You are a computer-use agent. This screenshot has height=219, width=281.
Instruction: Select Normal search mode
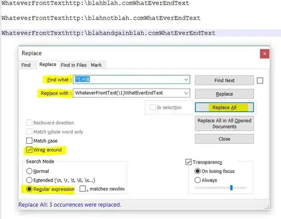pos(29,171)
